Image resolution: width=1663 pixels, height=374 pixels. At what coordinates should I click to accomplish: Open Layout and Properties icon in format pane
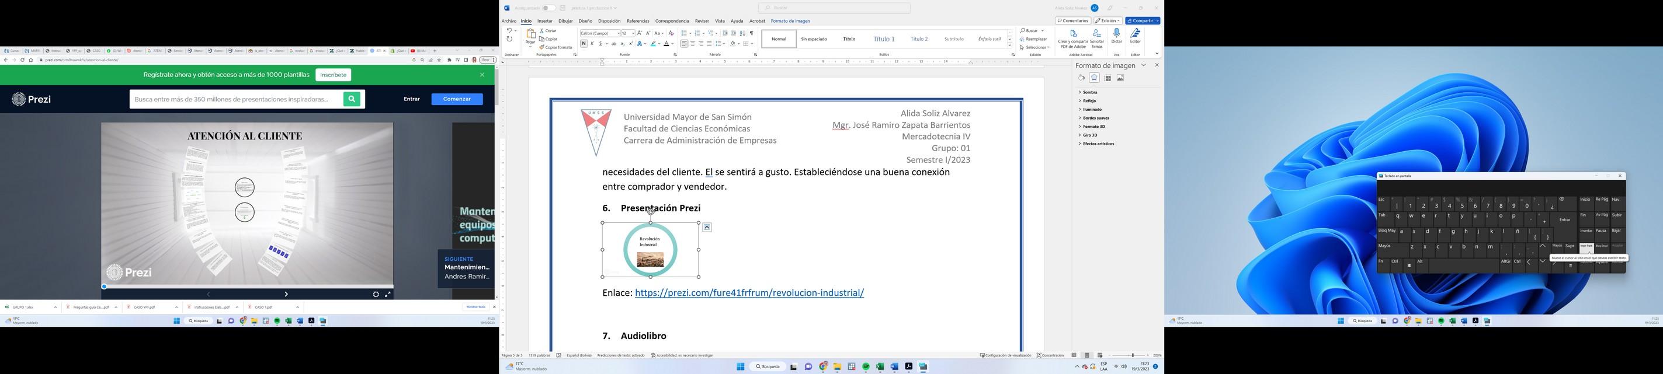pyautogui.click(x=1108, y=78)
